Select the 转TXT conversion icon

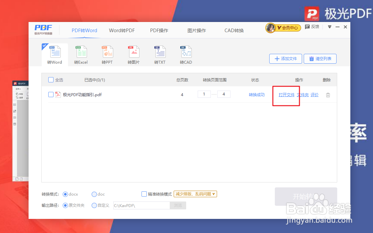[x=160, y=55]
